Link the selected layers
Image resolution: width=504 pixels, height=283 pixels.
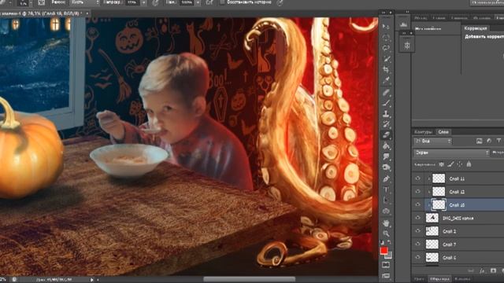tap(471, 271)
